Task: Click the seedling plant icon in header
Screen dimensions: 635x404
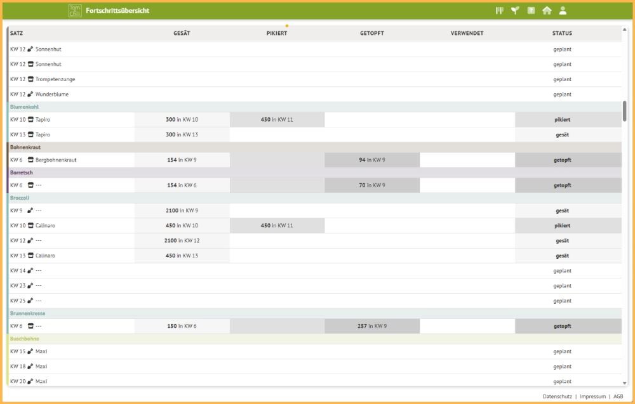Action: 515,11
